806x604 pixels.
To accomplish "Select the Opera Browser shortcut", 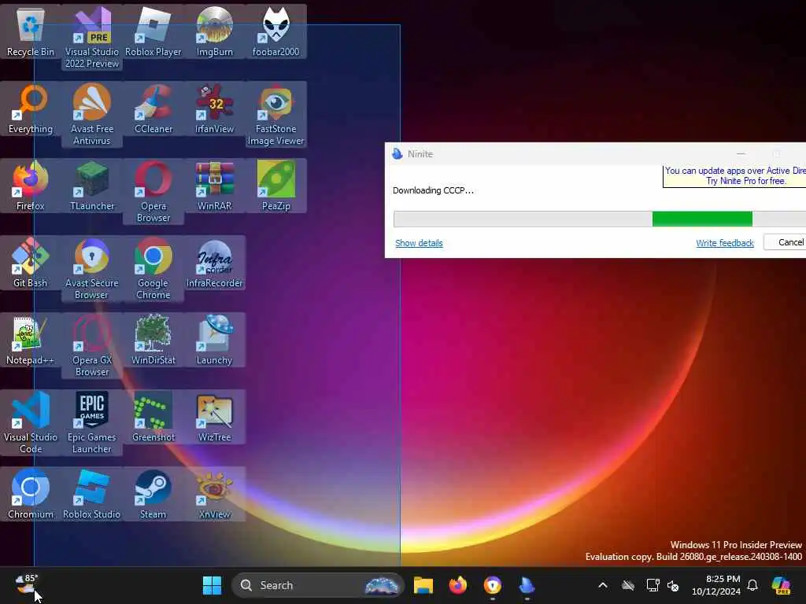I will (153, 192).
